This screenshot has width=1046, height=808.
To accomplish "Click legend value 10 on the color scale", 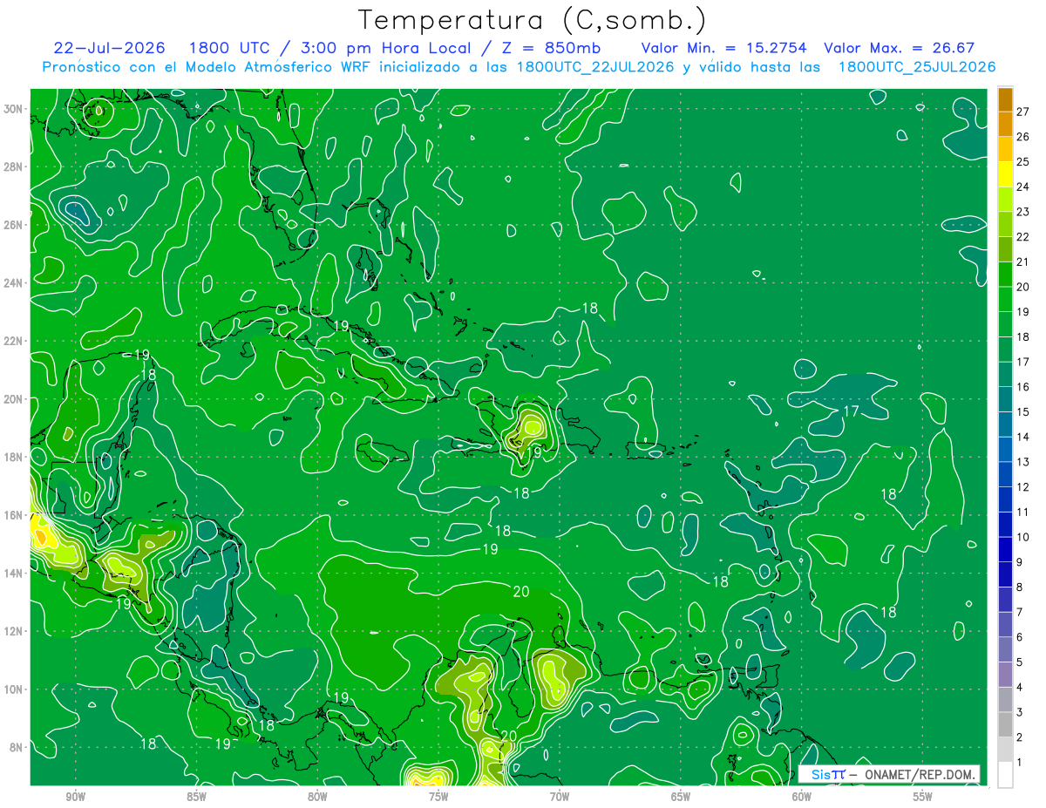I will (x=1023, y=537).
